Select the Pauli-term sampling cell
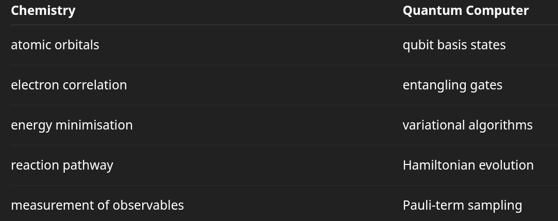This screenshot has height=221, width=558. [x=463, y=206]
